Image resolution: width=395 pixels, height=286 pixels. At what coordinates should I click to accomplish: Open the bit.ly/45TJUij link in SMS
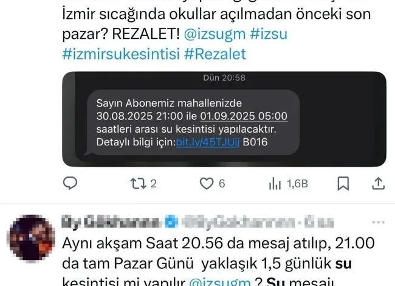208,142
